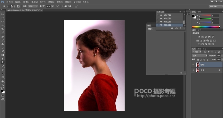Select the Crop tool

click(3, 29)
